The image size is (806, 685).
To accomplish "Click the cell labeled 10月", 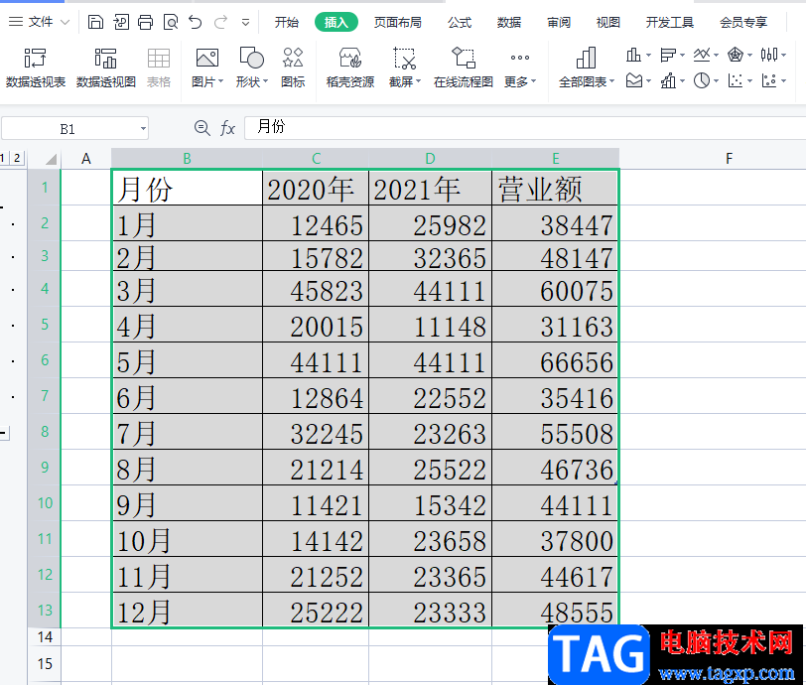I will 187,539.
